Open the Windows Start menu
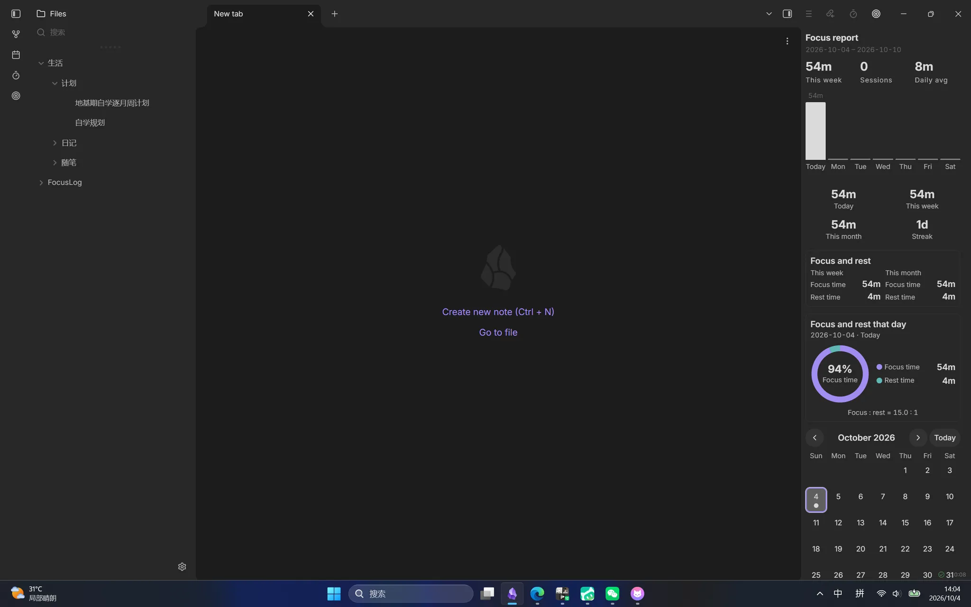The width and height of the screenshot is (971, 607). (334, 594)
